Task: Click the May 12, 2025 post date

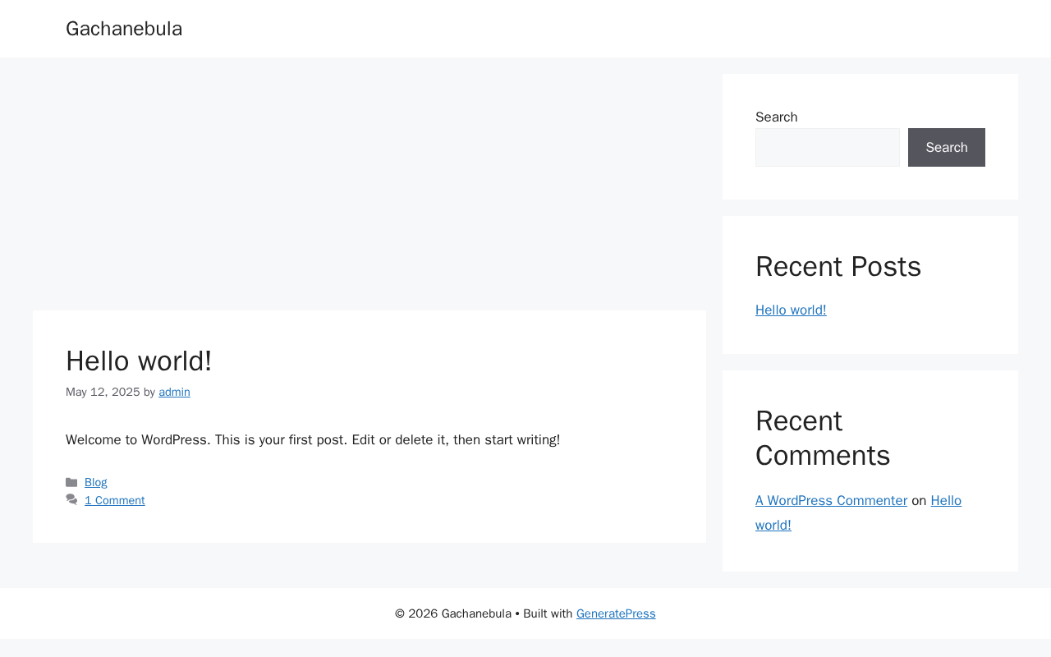Action: click(x=103, y=393)
